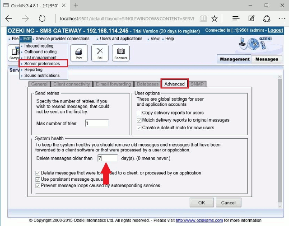The image size is (289, 226).
Task: Open a new browser tab
Action: tap(76, 5)
